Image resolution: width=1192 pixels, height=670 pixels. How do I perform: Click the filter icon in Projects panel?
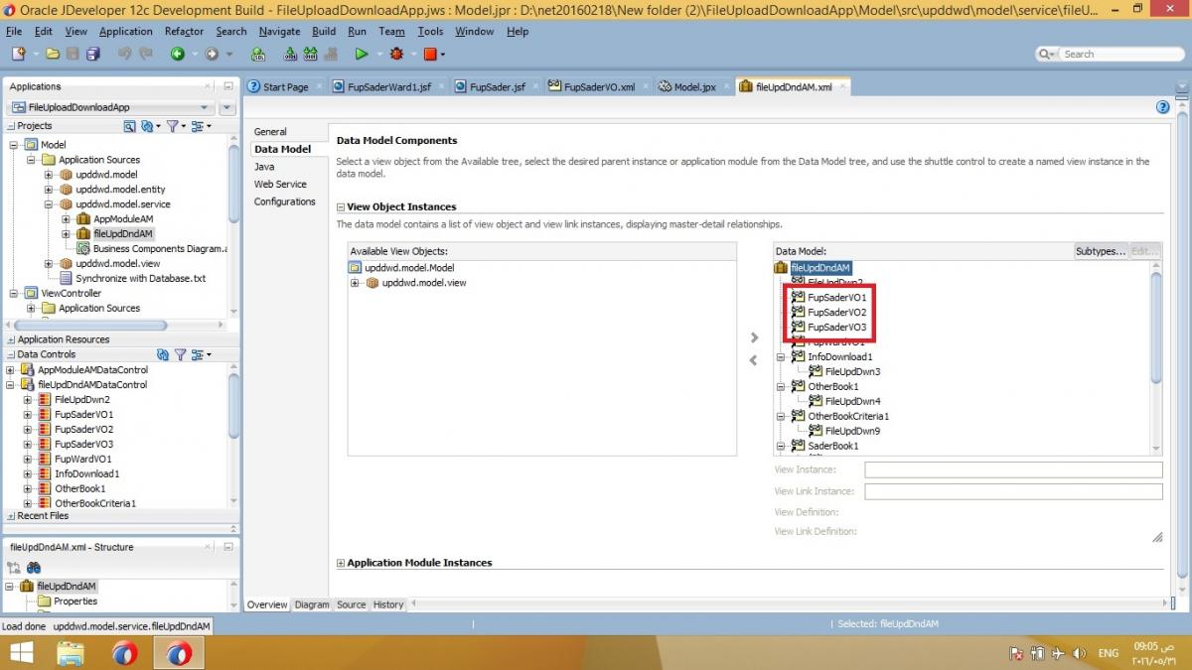pyautogui.click(x=173, y=125)
